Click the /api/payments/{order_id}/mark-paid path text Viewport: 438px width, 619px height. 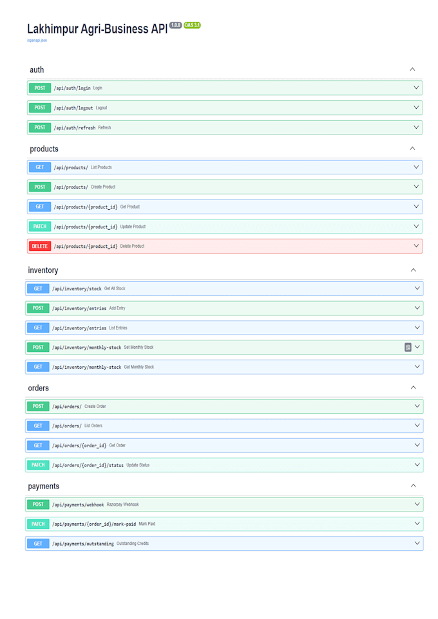click(x=94, y=524)
